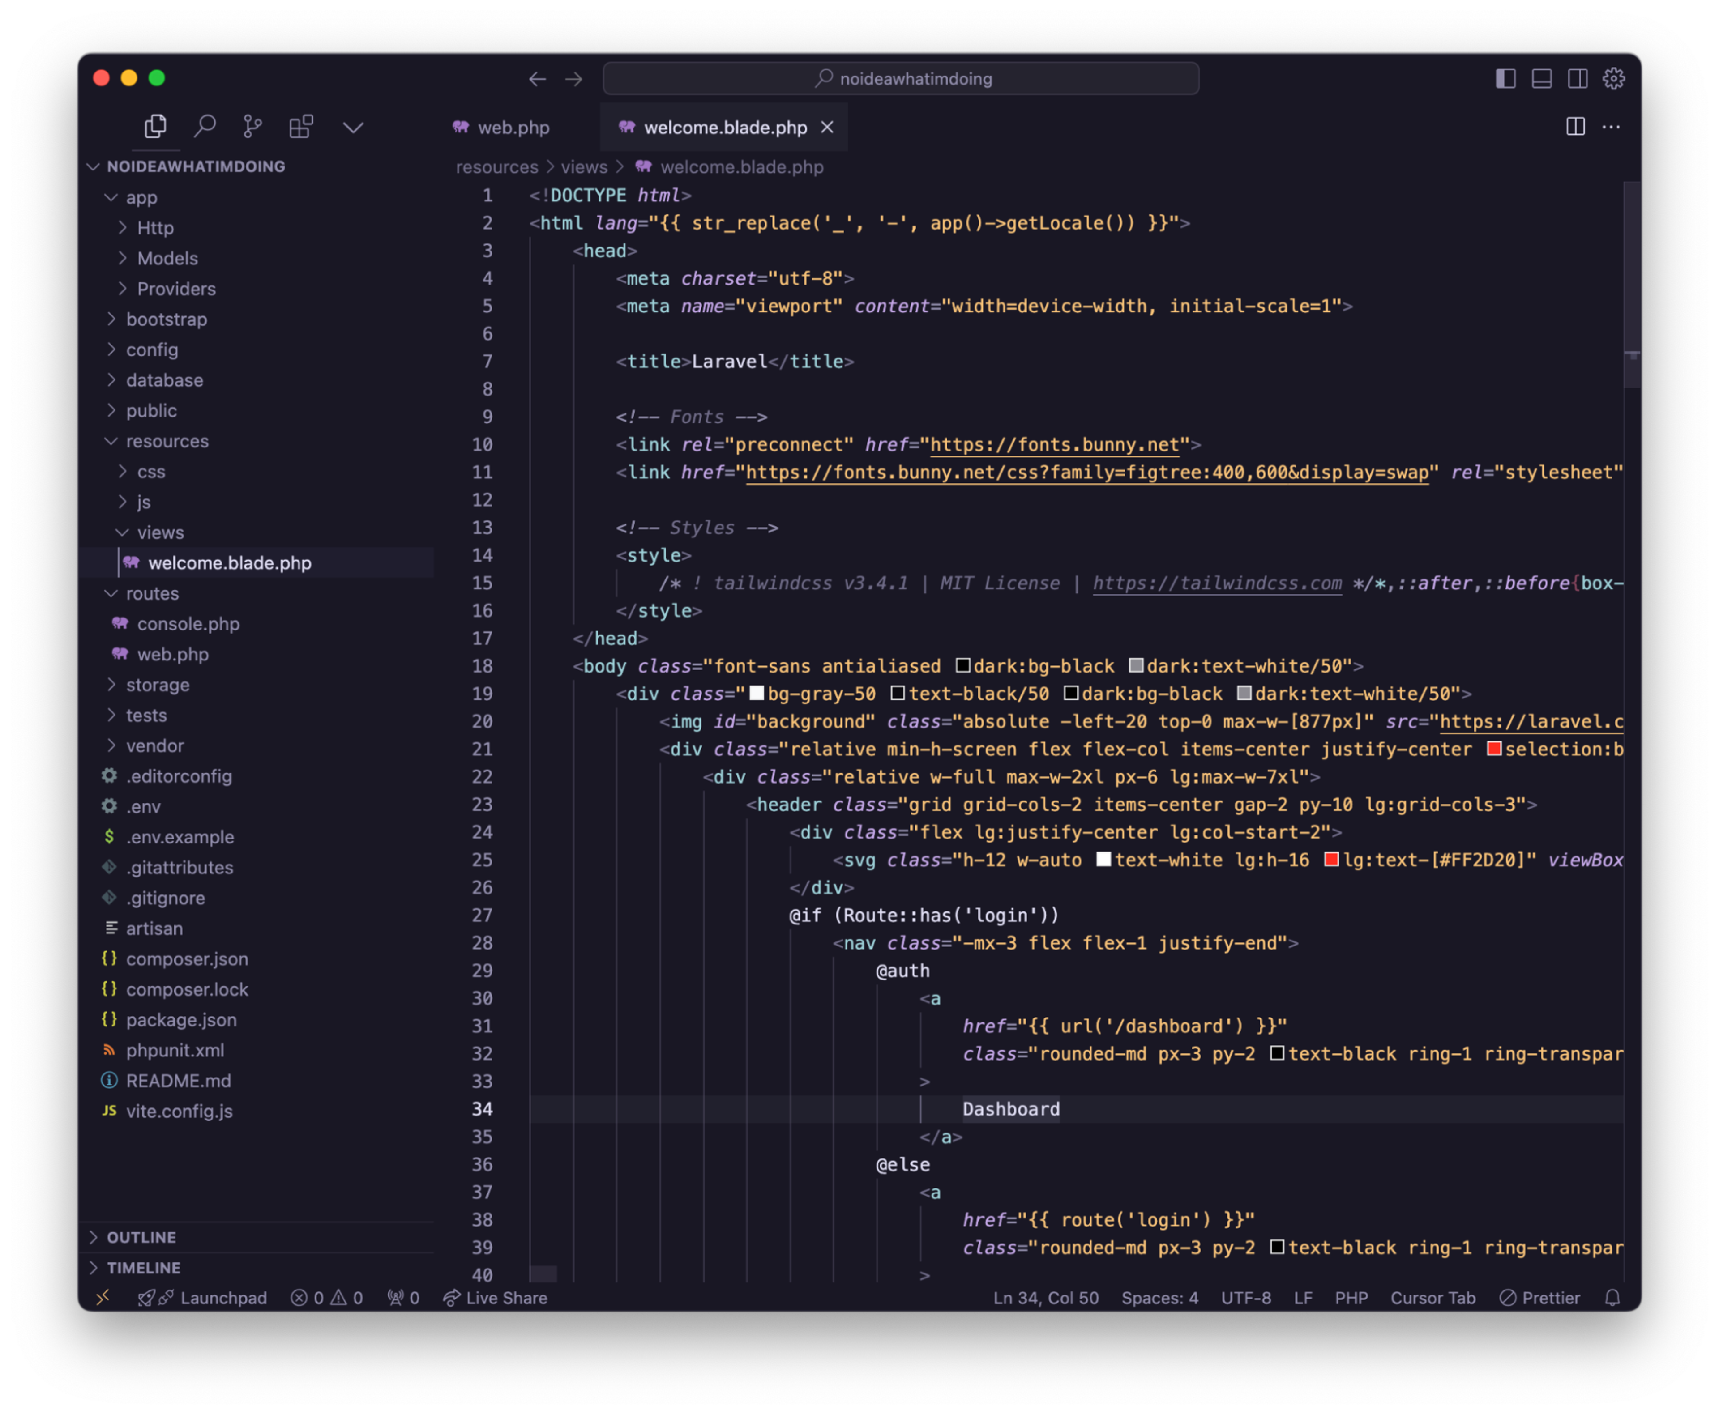Screen dimensions: 1719x1414
Task: Open the Search view icon
Action: [x=205, y=126]
